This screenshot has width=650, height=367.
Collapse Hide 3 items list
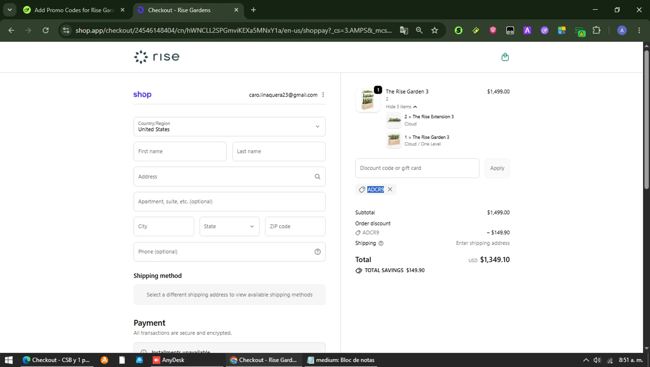coord(401,107)
